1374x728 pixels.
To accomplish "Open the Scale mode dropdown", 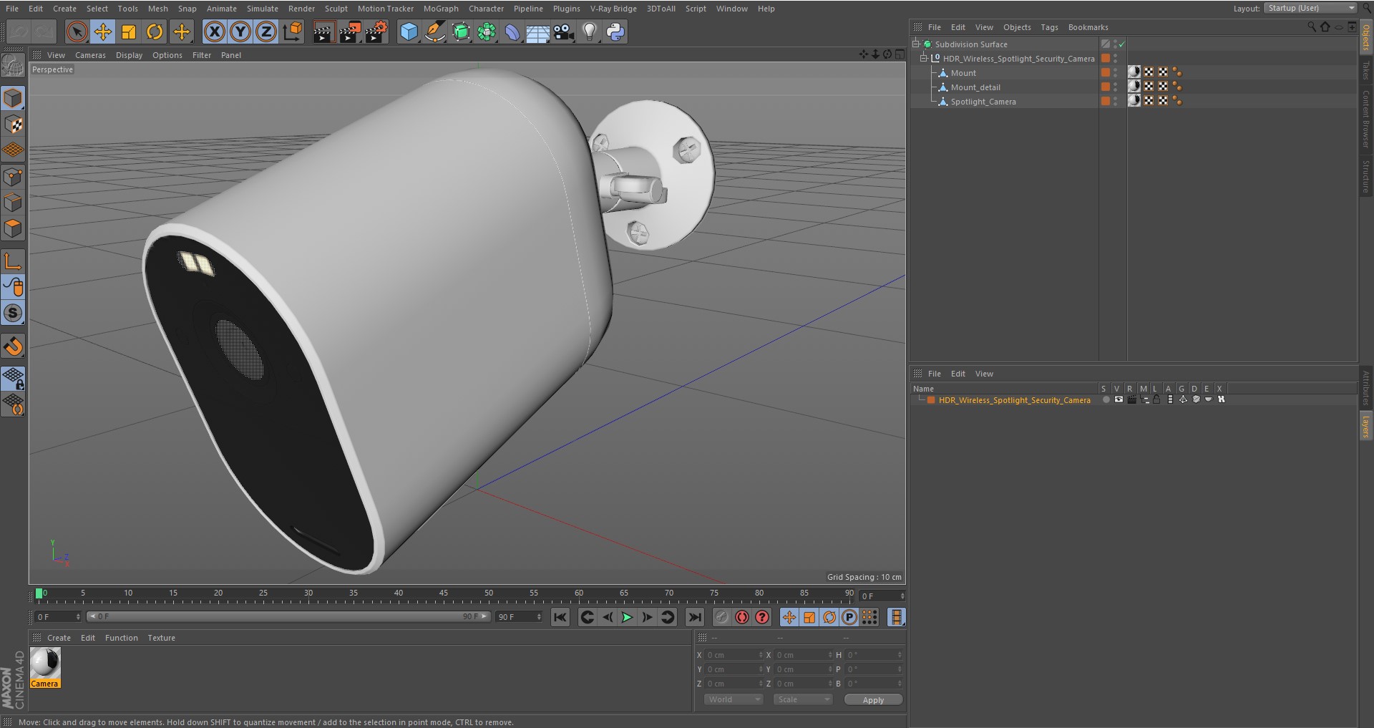I will tap(802, 699).
